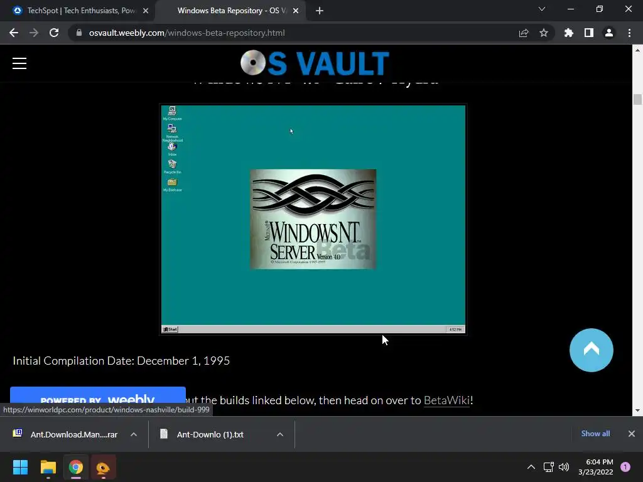Image resolution: width=643 pixels, height=482 pixels.
Task: Open the Chrome profile menu
Action: [609, 33]
